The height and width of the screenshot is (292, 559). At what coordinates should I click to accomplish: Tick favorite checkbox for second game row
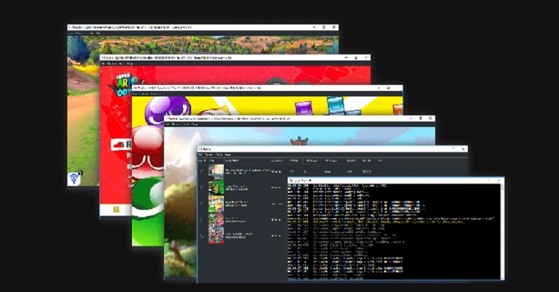(x=202, y=187)
